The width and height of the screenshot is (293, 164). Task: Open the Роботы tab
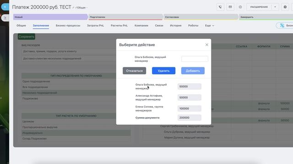pos(193,26)
